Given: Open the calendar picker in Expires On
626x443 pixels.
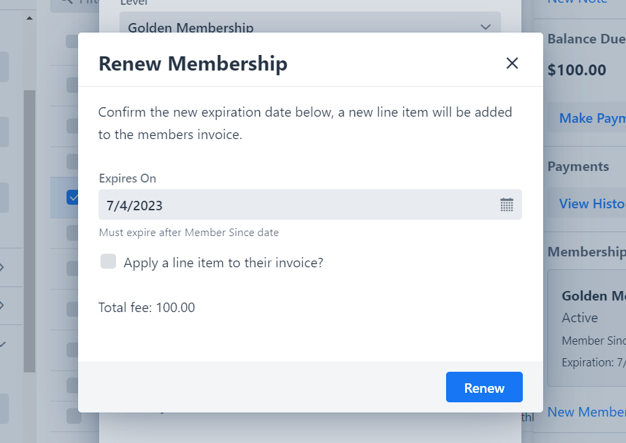Looking at the screenshot, I should pos(507,205).
